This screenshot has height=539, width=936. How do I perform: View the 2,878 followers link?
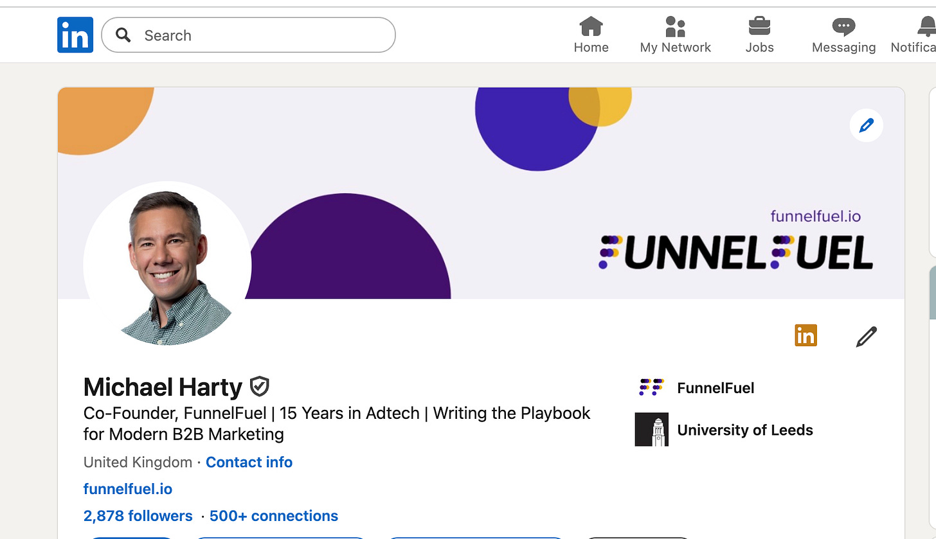(138, 516)
